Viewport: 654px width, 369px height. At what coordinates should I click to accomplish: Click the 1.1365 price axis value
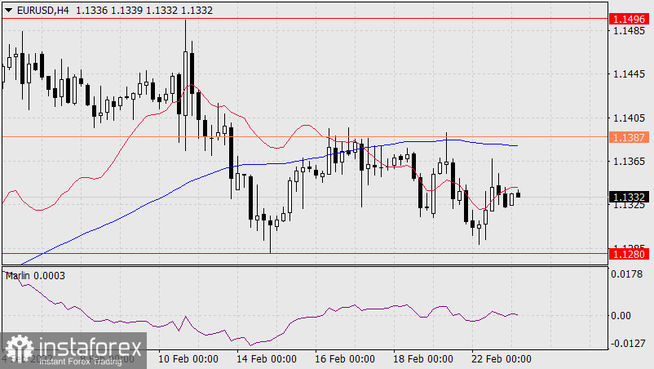[x=628, y=162]
